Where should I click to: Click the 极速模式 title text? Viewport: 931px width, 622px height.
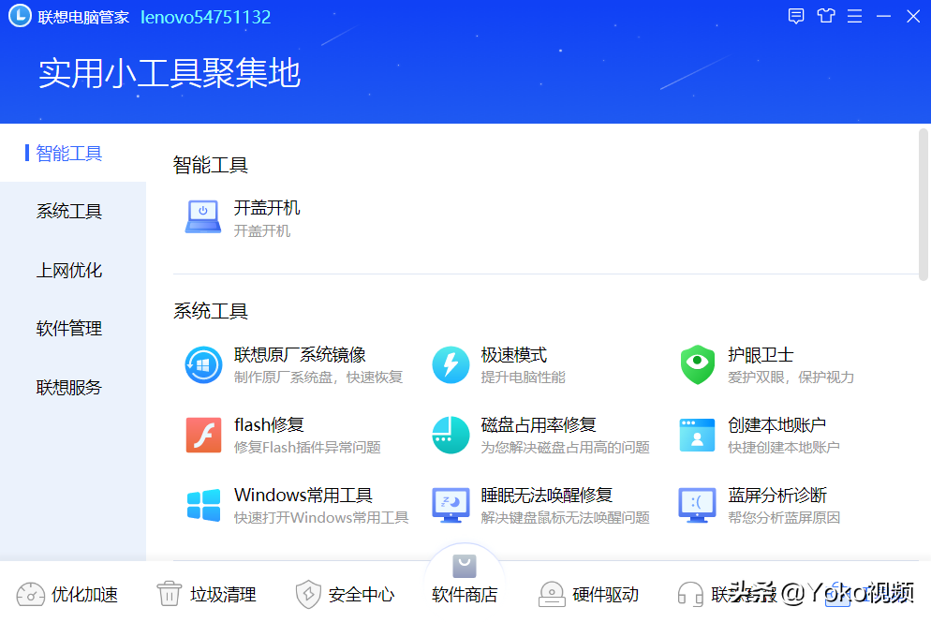(x=513, y=355)
